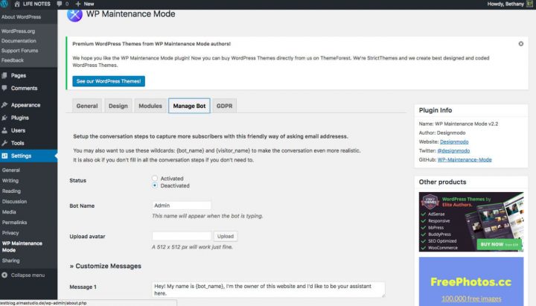Open Feedback menu item
536x306 pixels.
click(x=13, y=60)
